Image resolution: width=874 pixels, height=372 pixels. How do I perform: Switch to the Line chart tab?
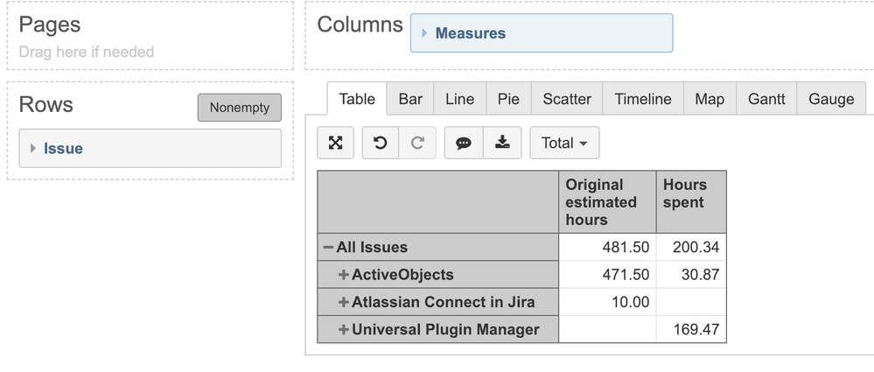click(x=460, y=99)
